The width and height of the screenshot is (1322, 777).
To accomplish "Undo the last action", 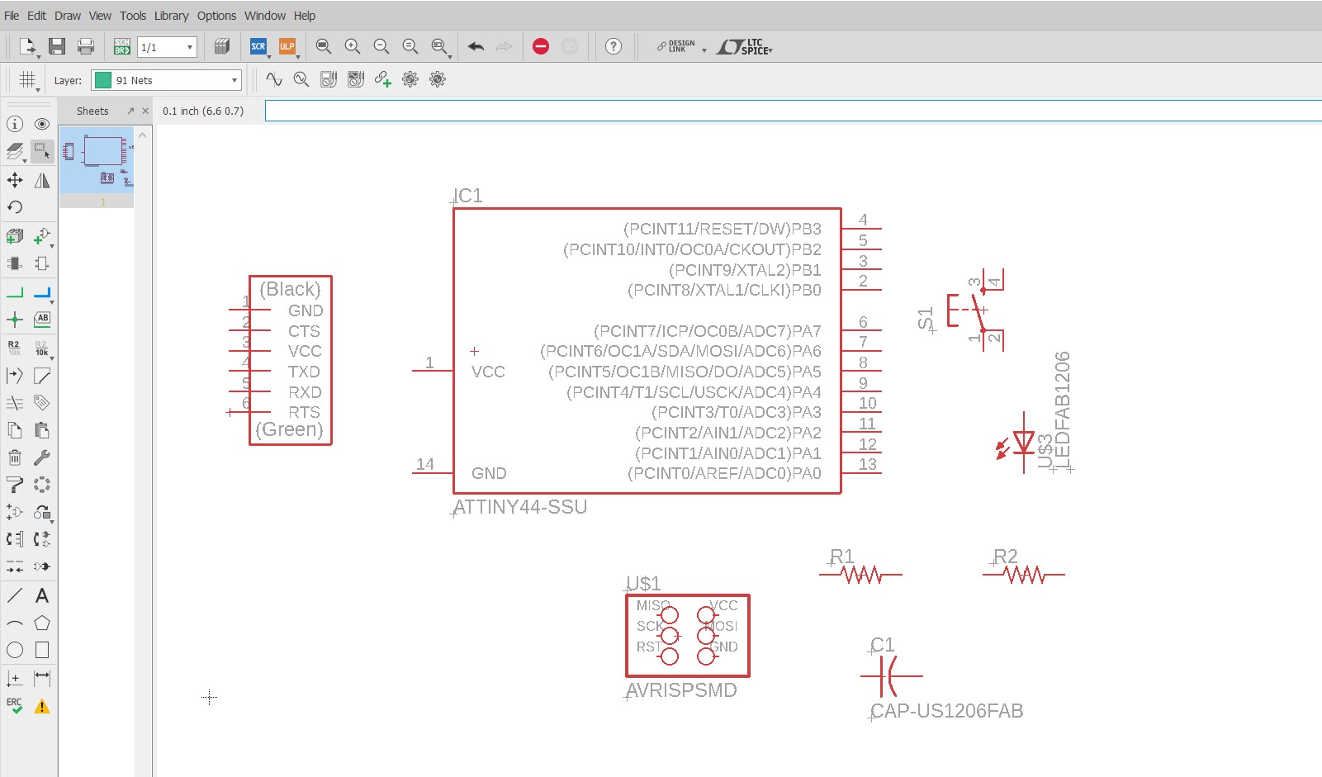I will [x=476, y=47].
